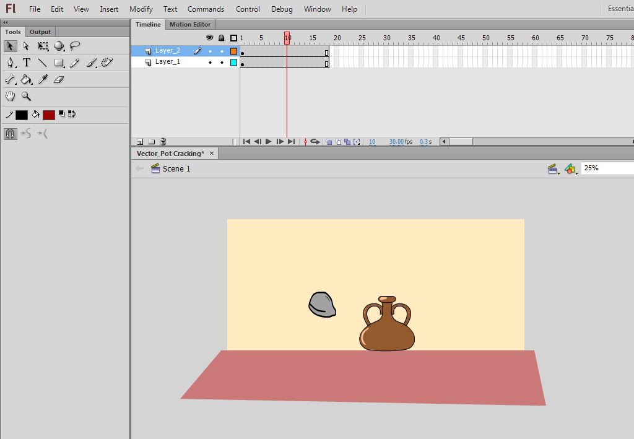This screenshot has height=439, width=634.
Task: Select the Subselection tool
Action: [26, 46]
